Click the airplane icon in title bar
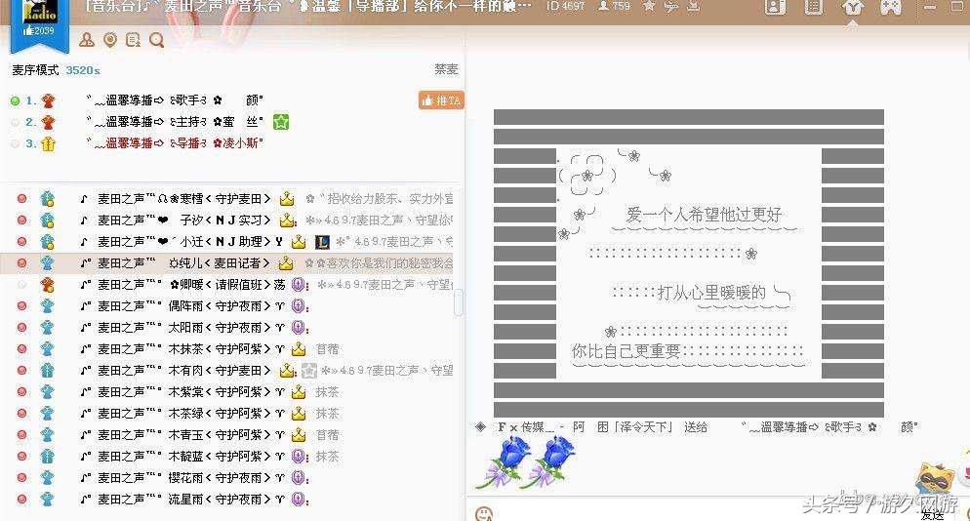The height and width of the screenshot is (521, 970). [x=671, y=6]
